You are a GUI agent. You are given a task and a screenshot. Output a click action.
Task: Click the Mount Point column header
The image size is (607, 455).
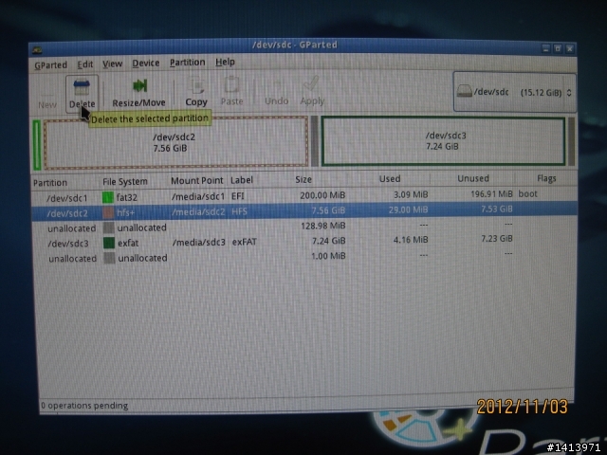tap(197, 181)
